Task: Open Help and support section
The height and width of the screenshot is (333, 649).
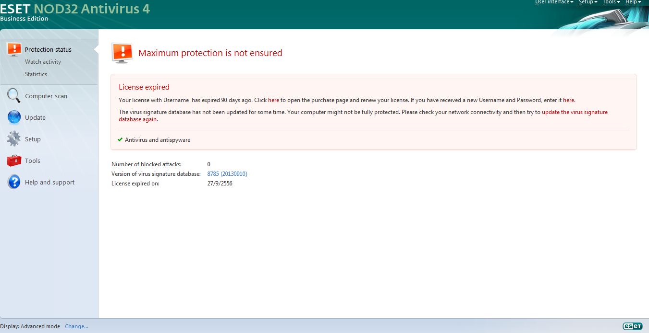Action: pyautogui.click(x=50, y=182)
